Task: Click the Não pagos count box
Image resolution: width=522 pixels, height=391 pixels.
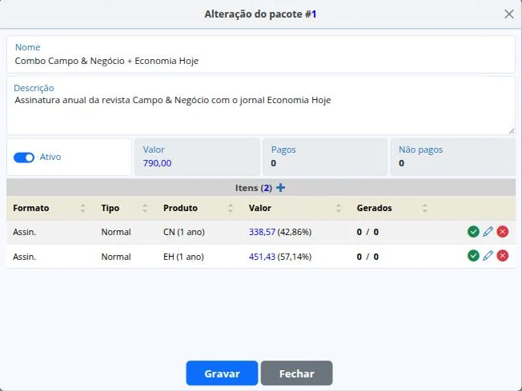Action: pyautogui.click(x=453, y=157)
